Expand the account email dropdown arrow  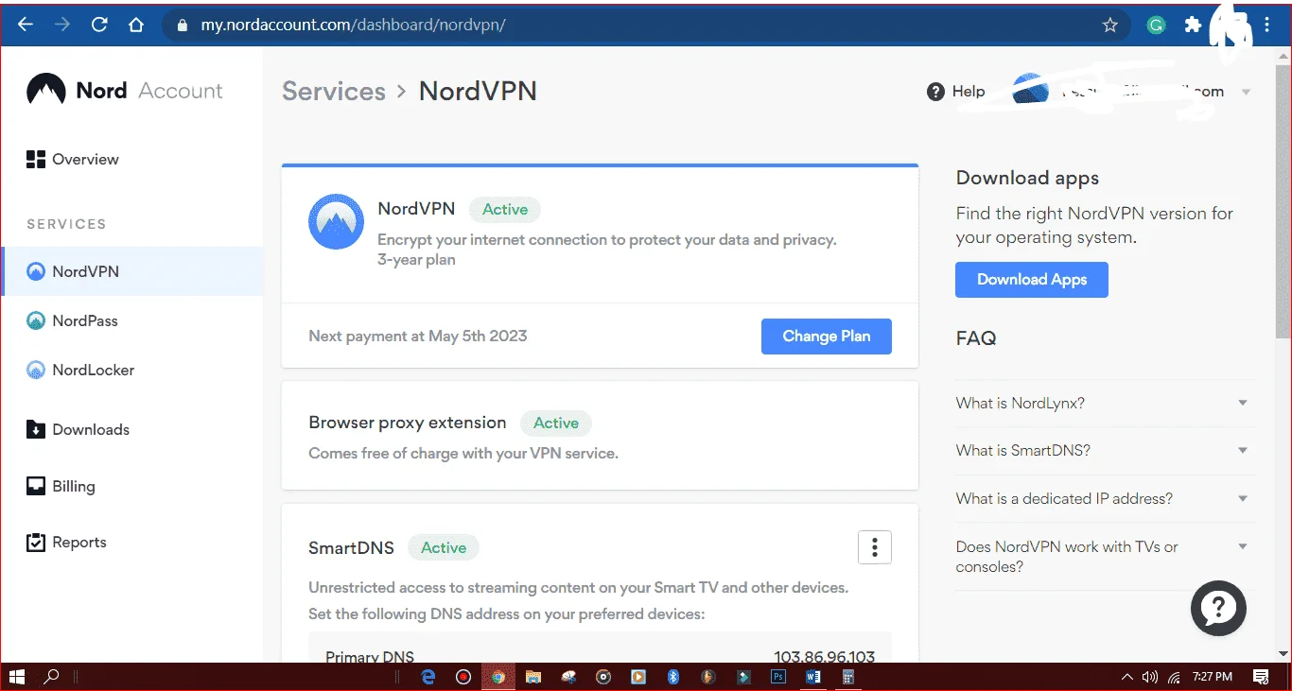coord(1247,93)
